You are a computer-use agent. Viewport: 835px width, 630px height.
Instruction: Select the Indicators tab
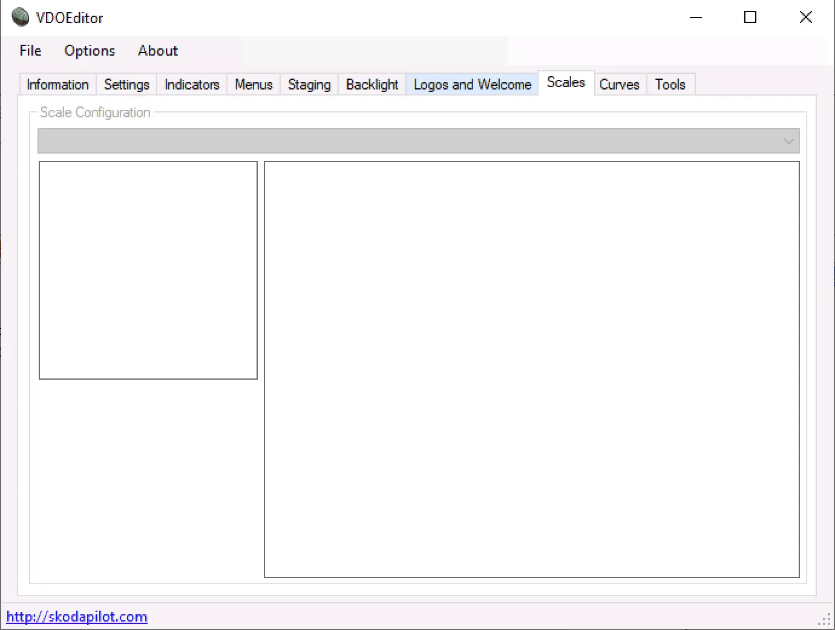coord(192,85)
